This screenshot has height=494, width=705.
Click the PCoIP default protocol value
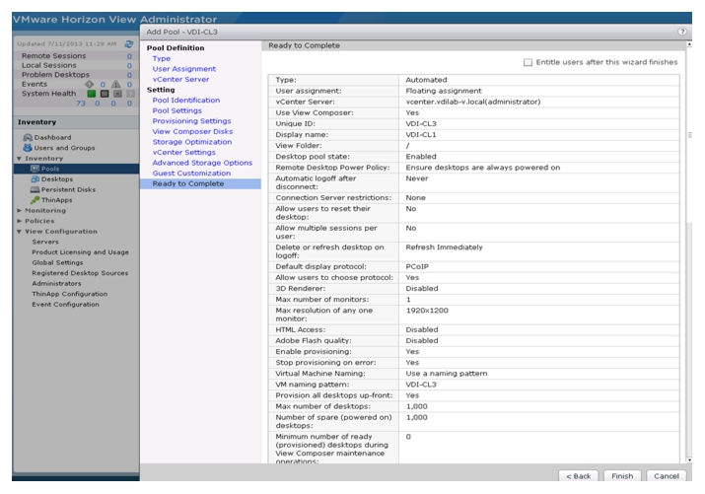tap(417, 266)
